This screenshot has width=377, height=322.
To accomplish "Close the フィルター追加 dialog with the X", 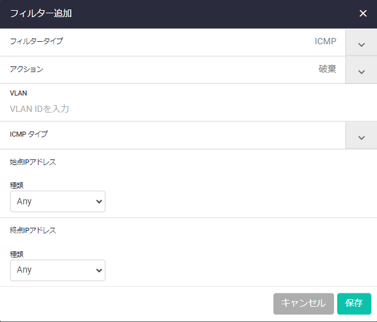I will click(363, 13).
